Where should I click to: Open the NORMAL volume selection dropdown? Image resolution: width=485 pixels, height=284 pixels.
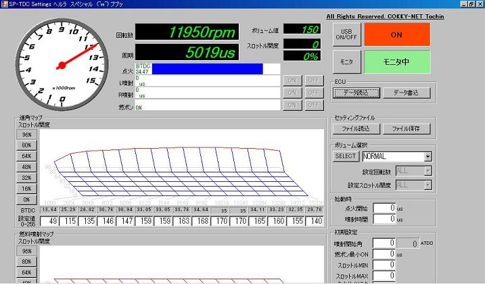click(x=428, y=157)
